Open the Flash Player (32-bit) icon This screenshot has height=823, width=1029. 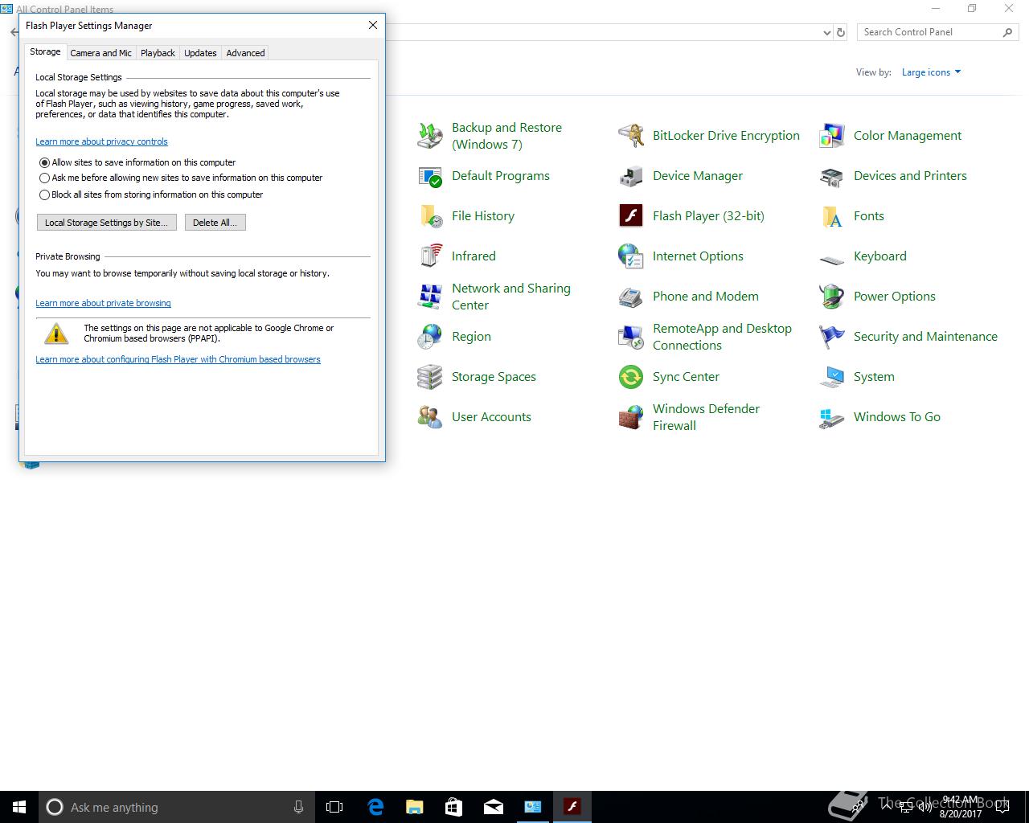pyautogui.click(x=631, y=216)
